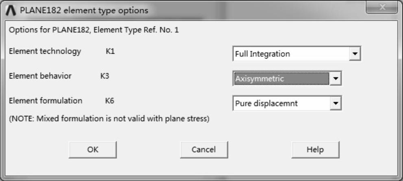Click the K1 key option label
The width and height of the screenshot is (403, 181).
point(109,52)
